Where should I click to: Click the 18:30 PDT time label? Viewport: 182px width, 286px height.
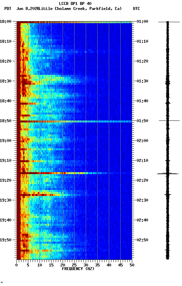tap(6, 81)
